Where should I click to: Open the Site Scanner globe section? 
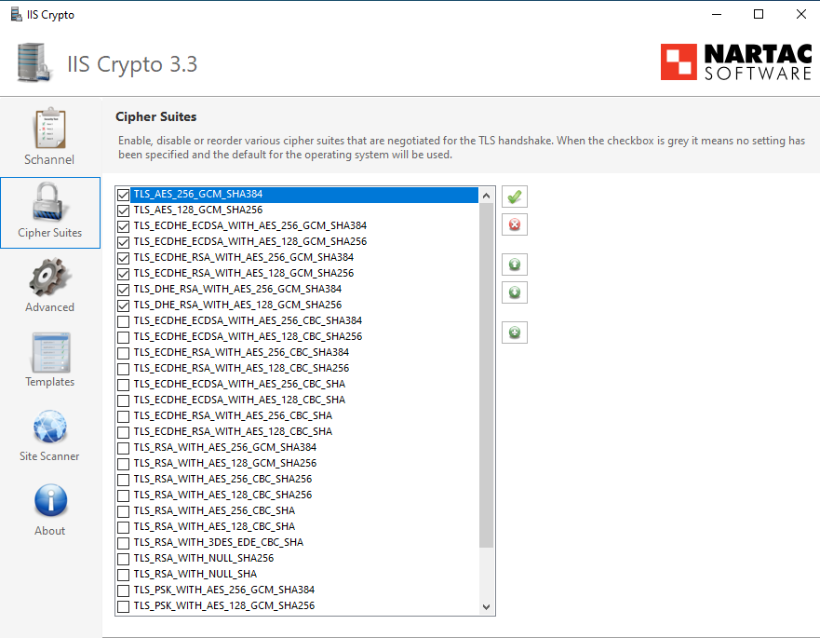pyautogui.click(x=49, y=435)
